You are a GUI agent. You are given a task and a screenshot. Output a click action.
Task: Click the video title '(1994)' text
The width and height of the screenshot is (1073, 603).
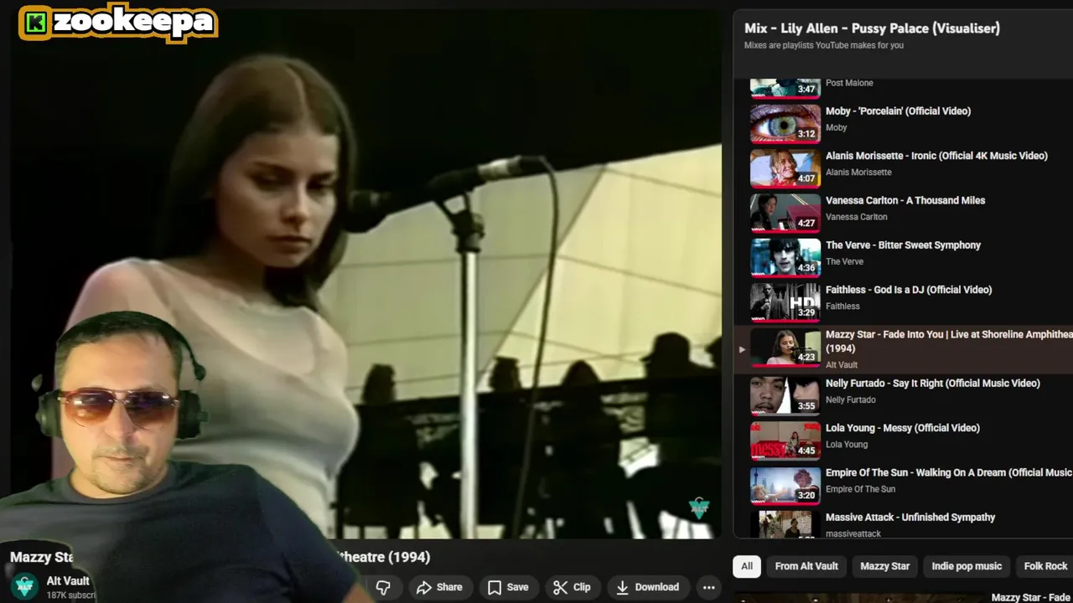tap(409, 557)
